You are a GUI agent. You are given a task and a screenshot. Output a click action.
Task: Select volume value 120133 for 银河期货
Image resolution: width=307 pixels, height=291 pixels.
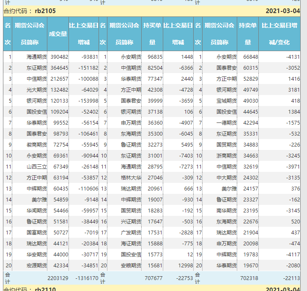(59, 101)
